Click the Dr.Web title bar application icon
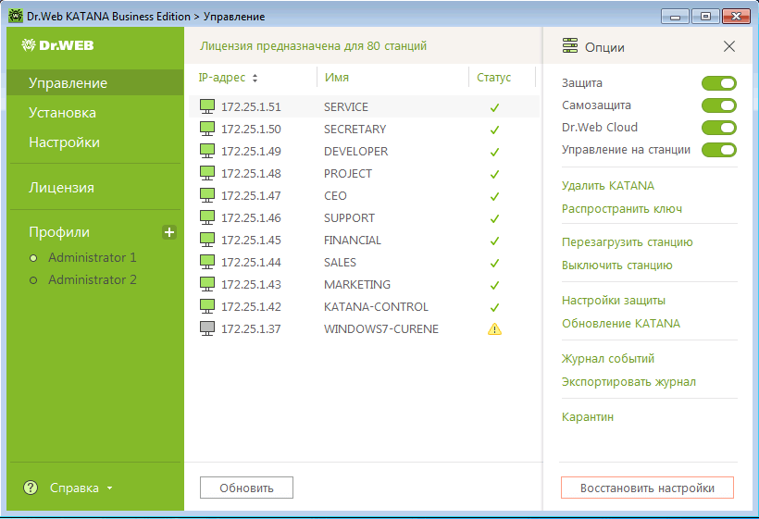The image size is (759, 519). click(x=16, y=16)
